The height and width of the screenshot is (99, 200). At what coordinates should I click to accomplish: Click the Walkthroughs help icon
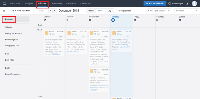click(x=169, y=4)
